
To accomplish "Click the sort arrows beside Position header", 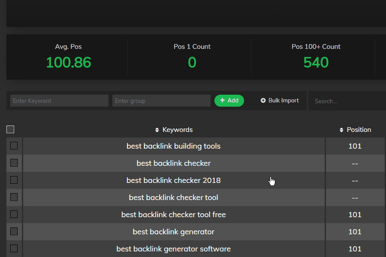I will [341, 130].
